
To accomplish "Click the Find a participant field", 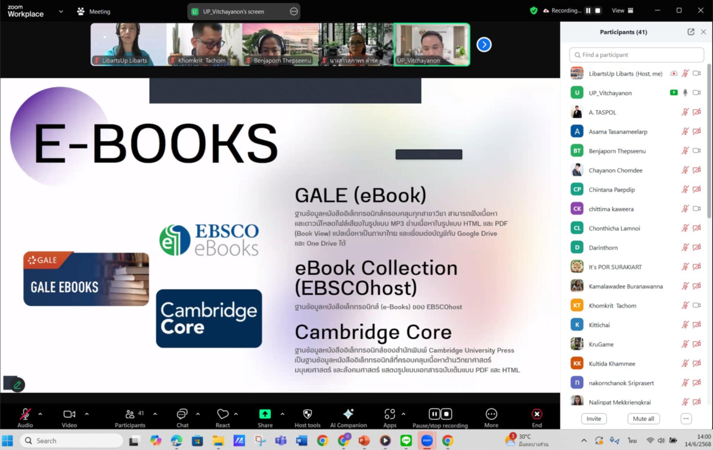I will [x=637, y=55].
